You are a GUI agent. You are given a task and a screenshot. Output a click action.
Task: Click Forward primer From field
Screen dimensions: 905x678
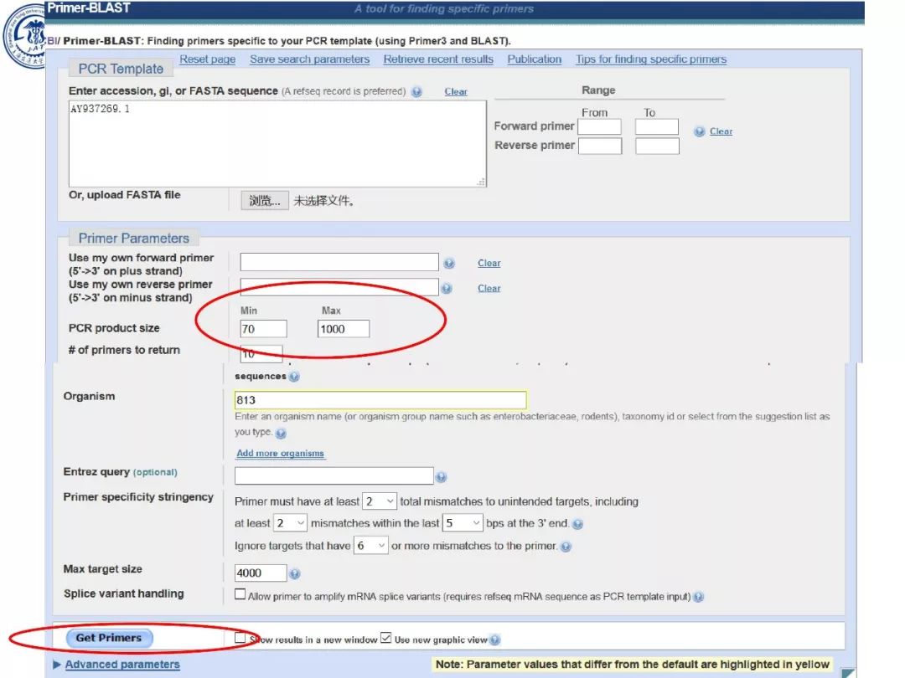coord(600,127)
